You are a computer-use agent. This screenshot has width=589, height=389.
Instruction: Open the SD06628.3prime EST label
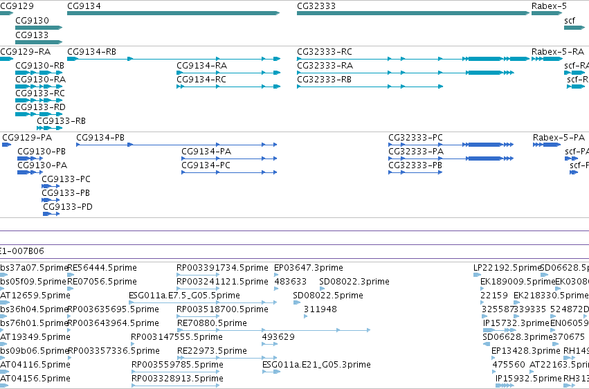click(518, 337)
